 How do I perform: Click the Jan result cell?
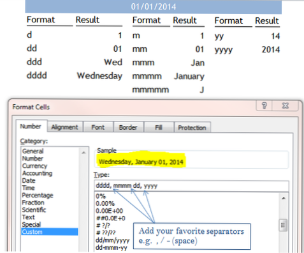coord(198,63)
